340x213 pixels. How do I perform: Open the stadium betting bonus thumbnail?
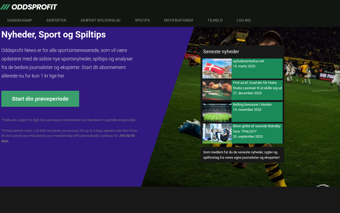[x=217, y=112]
